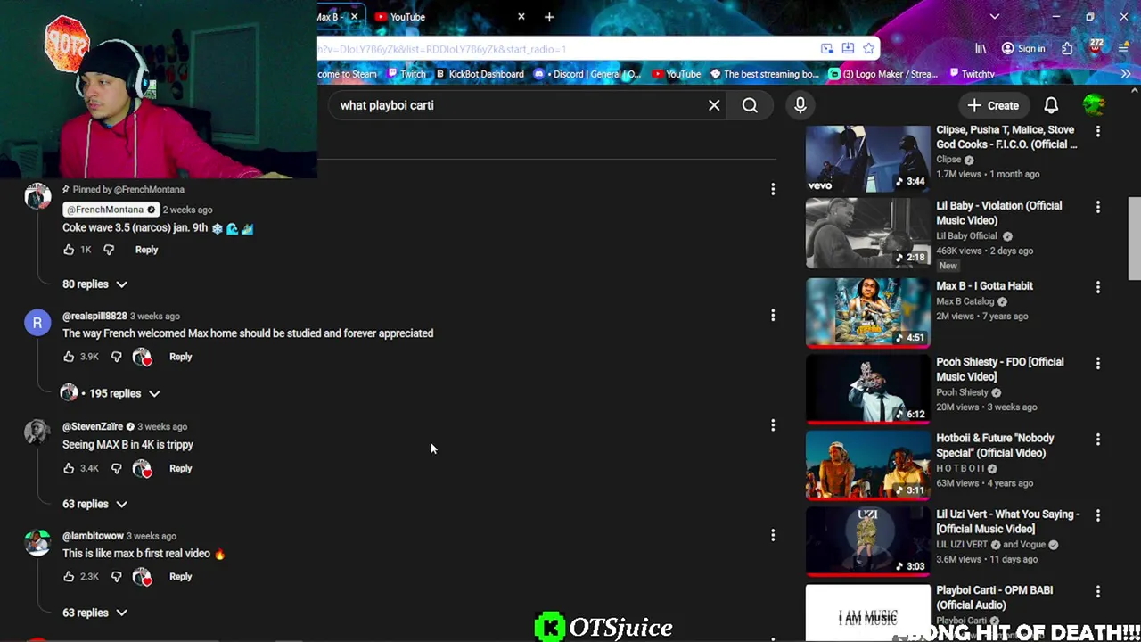
Task: Submit search with the magnifier button
Action: 750,105
